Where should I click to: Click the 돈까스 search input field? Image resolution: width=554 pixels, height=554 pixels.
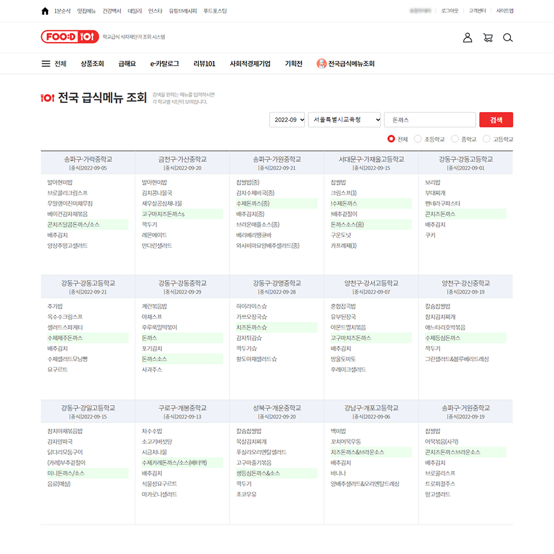pyautogui.click(x=430, y=120)
